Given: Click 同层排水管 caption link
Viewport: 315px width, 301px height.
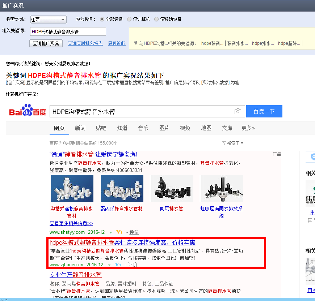Looking at the screenshot, I should tap(172, 209).
